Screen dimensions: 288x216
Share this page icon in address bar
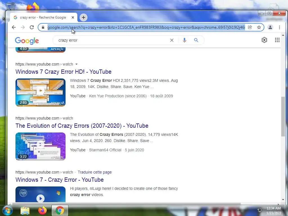pos(250,27)
